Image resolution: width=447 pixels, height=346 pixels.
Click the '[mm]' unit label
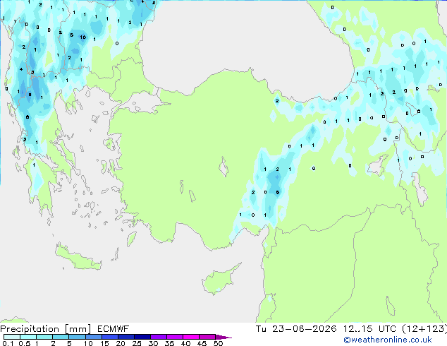[78, 329]
